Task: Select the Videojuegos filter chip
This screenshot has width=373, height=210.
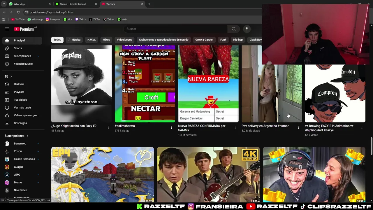Action: coord(124,40)
